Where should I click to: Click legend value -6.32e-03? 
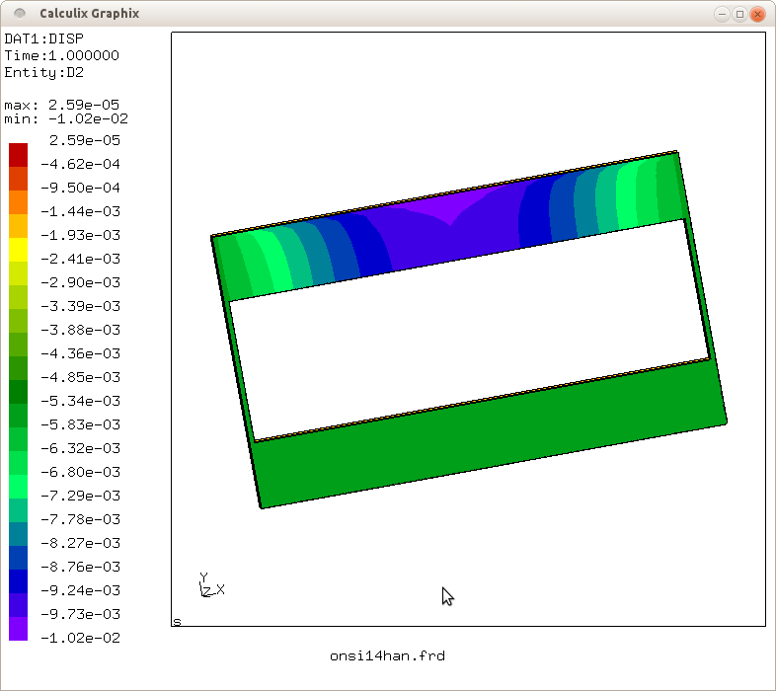tap(80, 448)
